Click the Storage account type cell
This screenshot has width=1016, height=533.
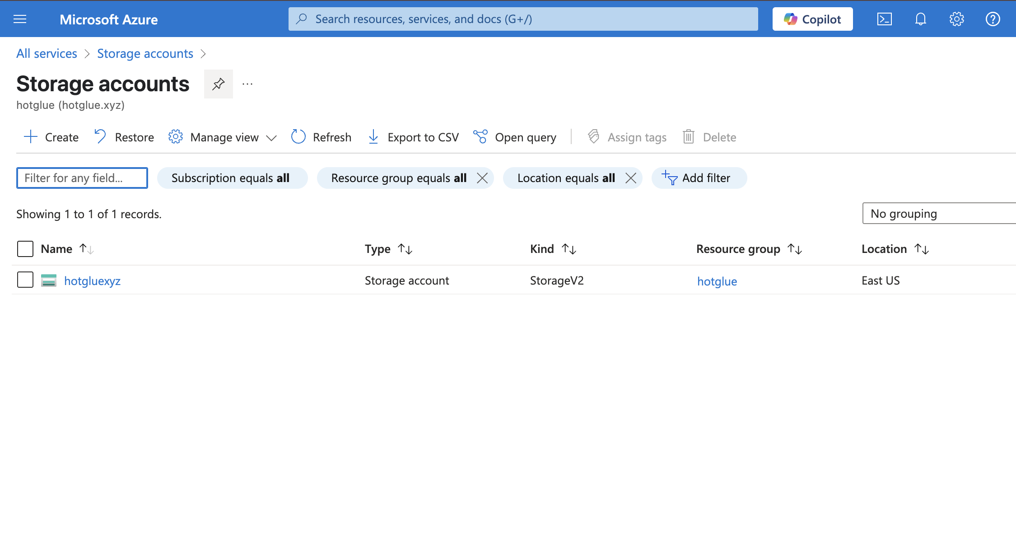click(x=406, y=281)
